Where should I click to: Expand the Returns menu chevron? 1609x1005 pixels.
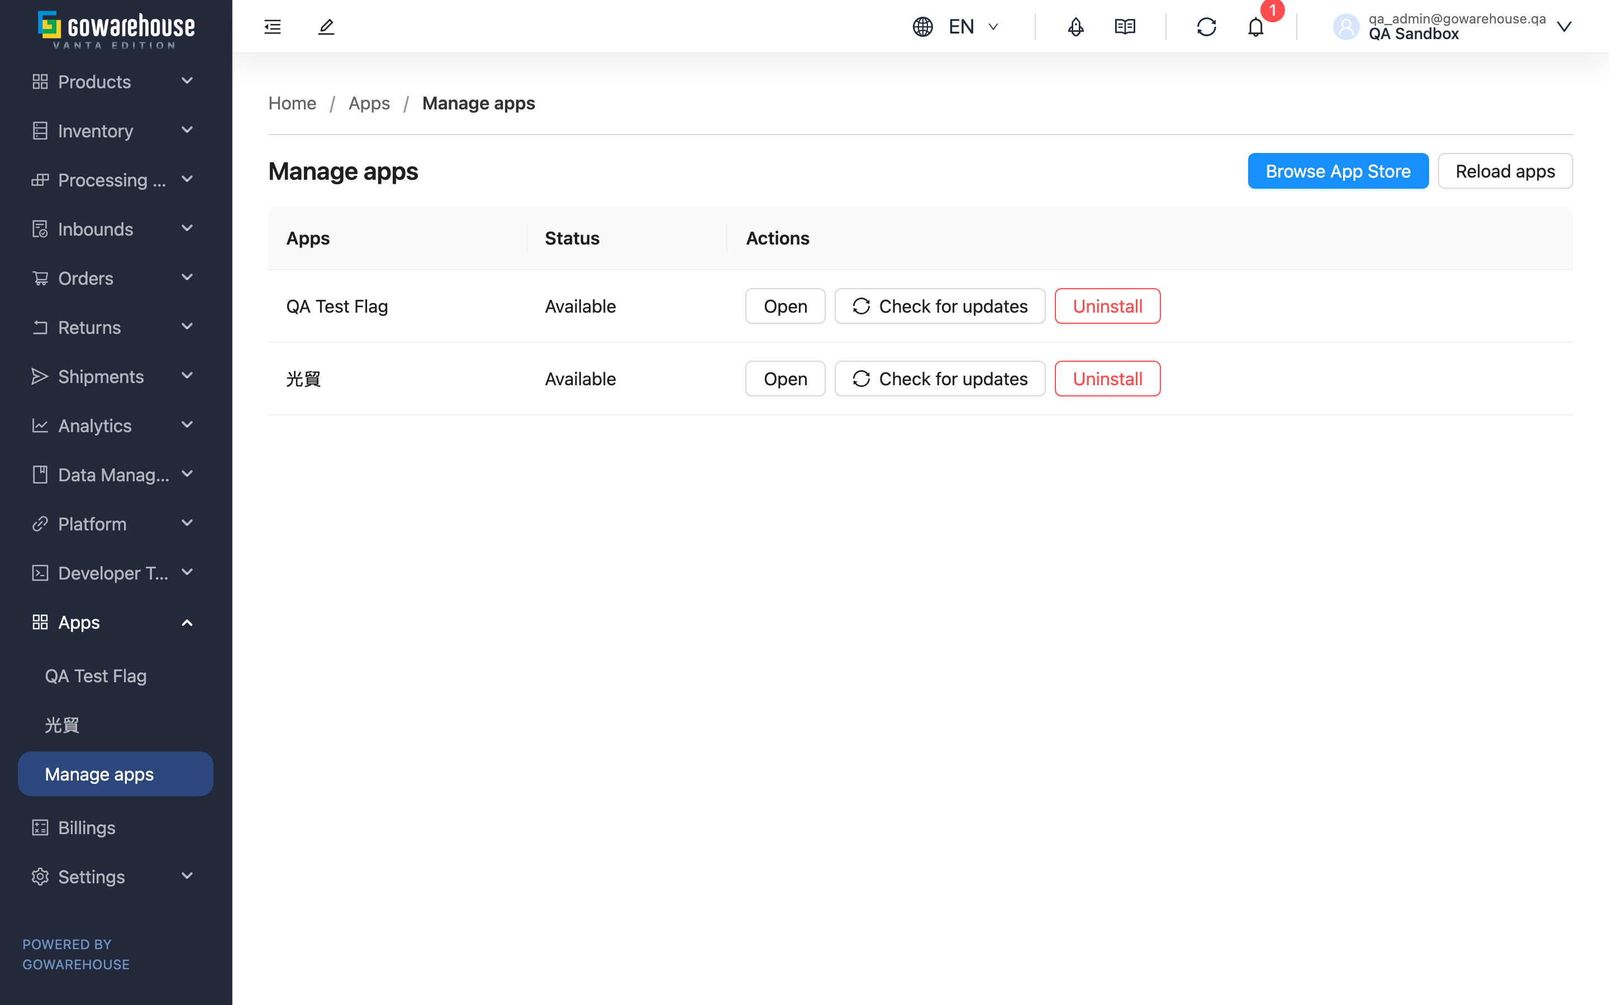(x=188, y=327)
